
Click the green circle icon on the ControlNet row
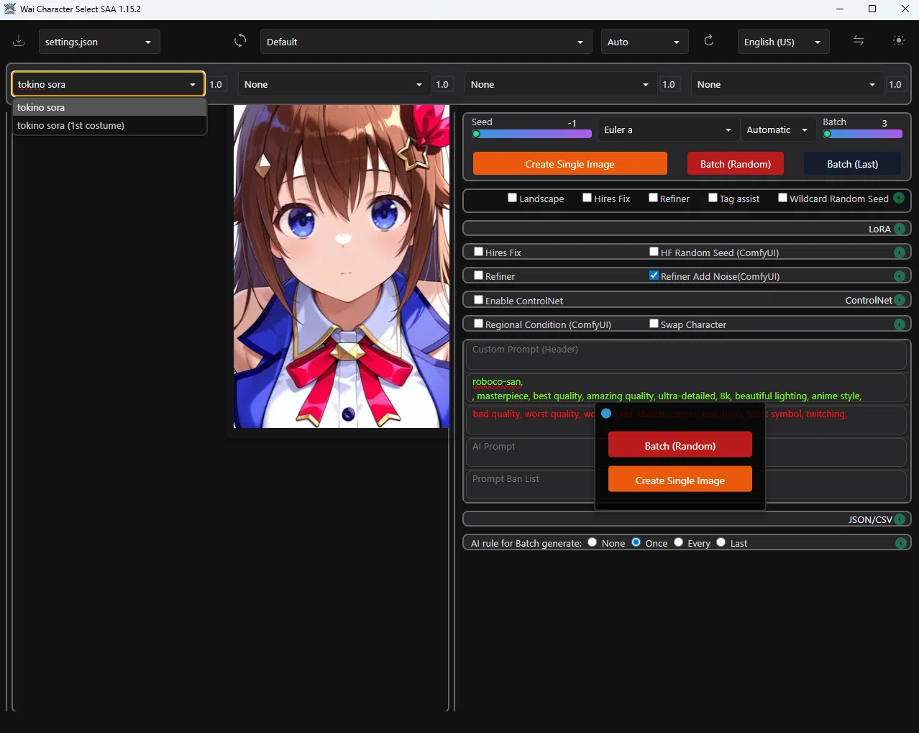click(x=900, y=300)
